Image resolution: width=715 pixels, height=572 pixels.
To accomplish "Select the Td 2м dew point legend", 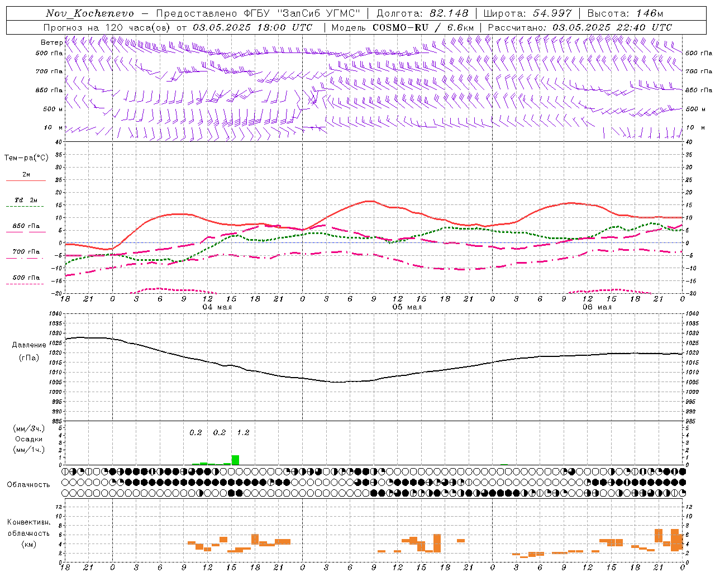I will point(26,200).
